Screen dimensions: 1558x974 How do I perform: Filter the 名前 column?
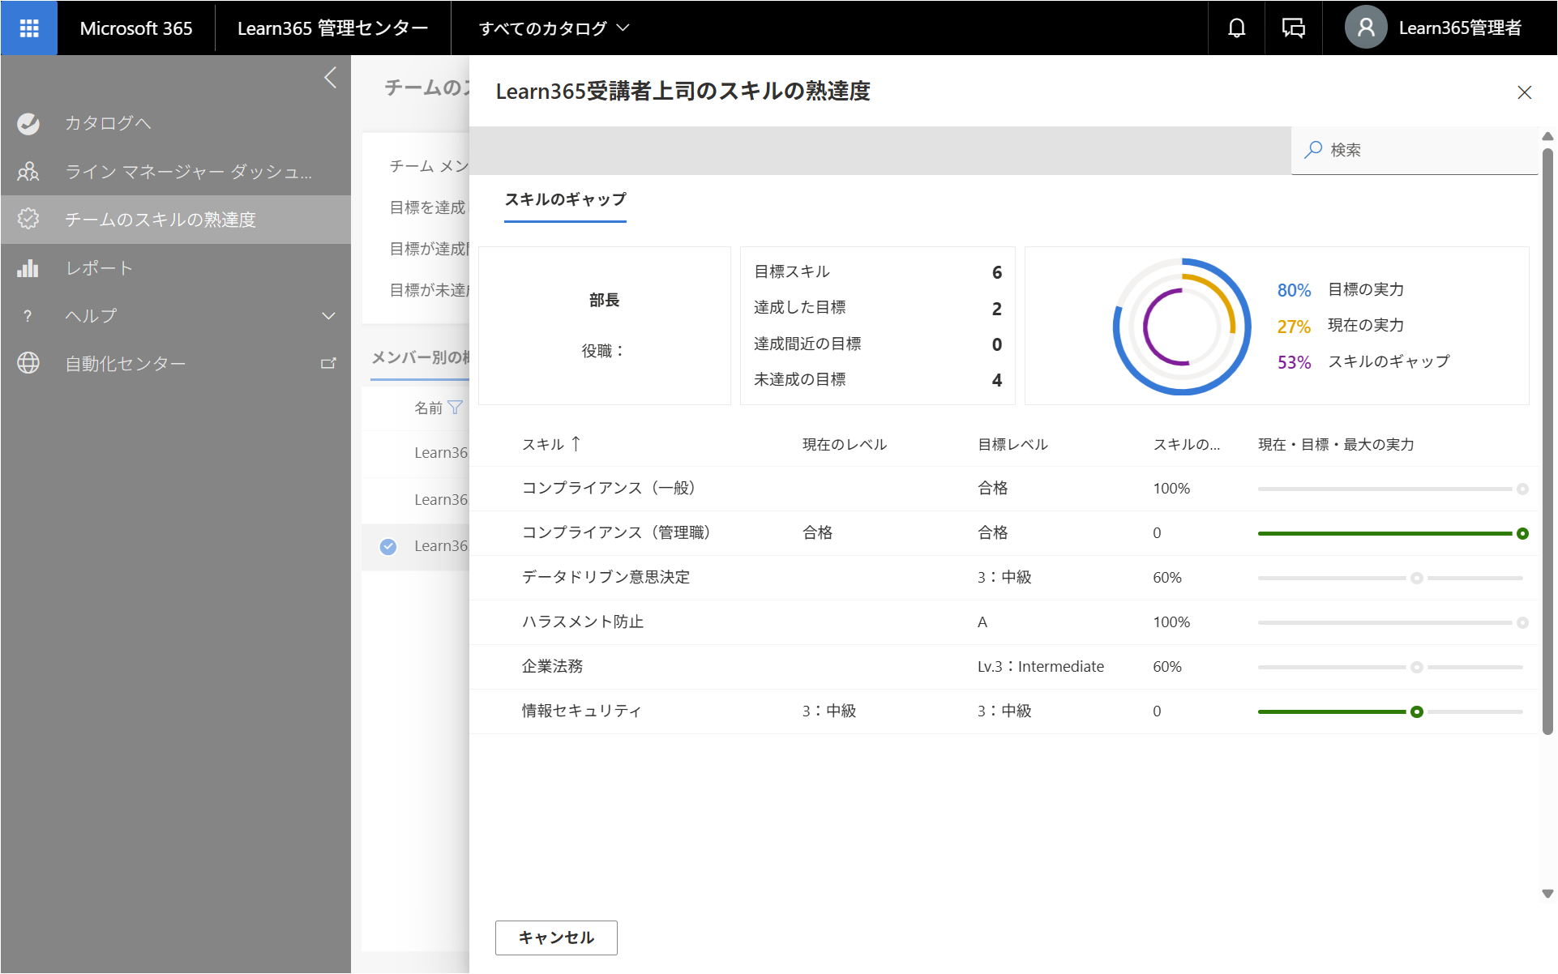[x=456, y=408]
